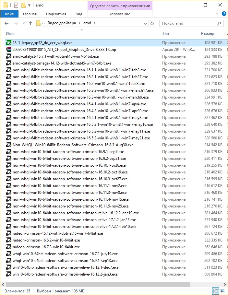Select crimson-16.5.3-win10-win8.1-win7-may21.exe file

click(81, 138)
